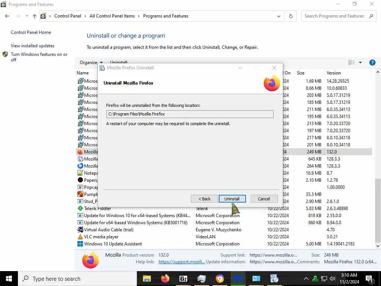Open Firefox from the taskbar
Image resolution: width=381 pixels, height=286 pixels.
tap(165, 279)
